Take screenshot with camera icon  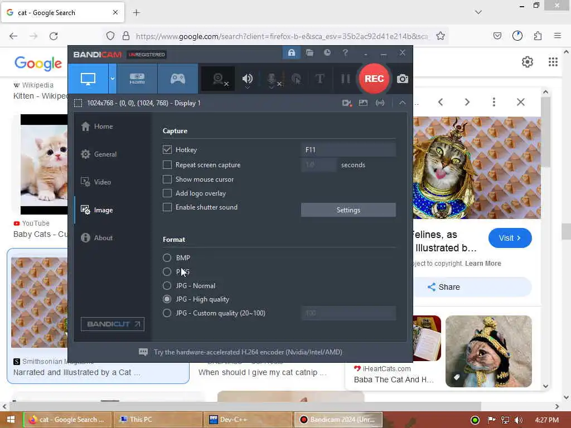(402, 79)
